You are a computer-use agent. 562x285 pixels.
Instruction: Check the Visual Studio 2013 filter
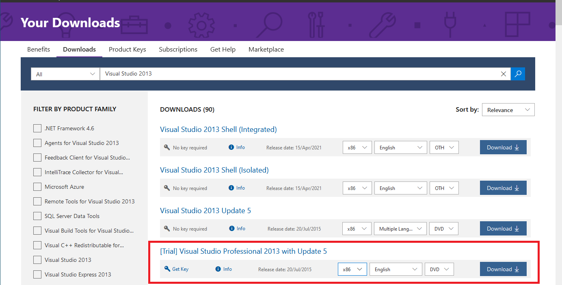[37, 260]
